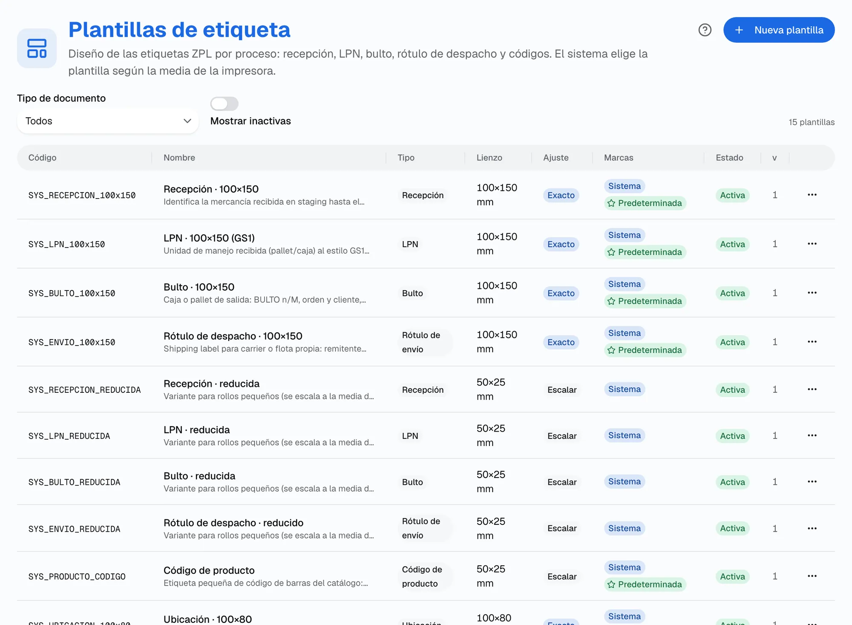Click Rótulo de envío type in Rótulo de despacho · reducido row
Screen dimensions: 852x625
pos(424,528)
